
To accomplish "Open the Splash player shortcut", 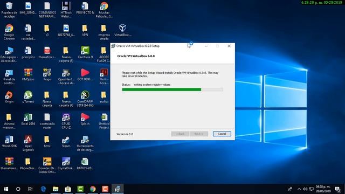I will pyautogui.click(x=85, y=120).
